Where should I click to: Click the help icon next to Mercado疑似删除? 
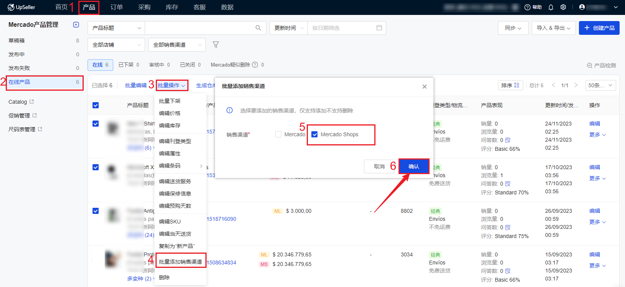coord(255,65)
